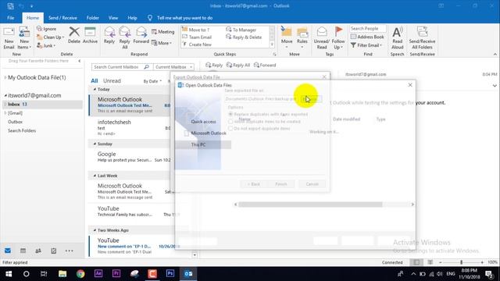
Task: Open the Rules menu
Action: coord(302,38)
